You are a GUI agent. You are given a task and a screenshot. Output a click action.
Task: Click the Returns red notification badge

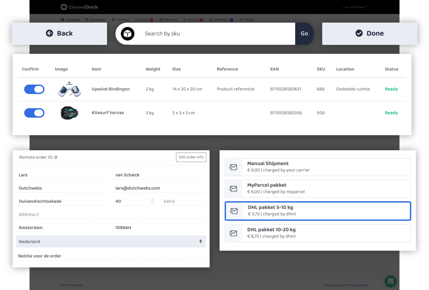click(201, 20)
